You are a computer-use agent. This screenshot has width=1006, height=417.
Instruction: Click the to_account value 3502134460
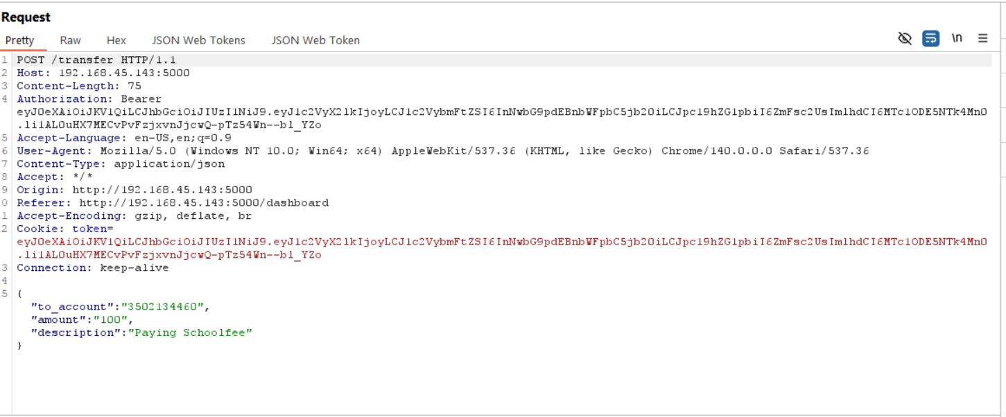click(165, 307)
